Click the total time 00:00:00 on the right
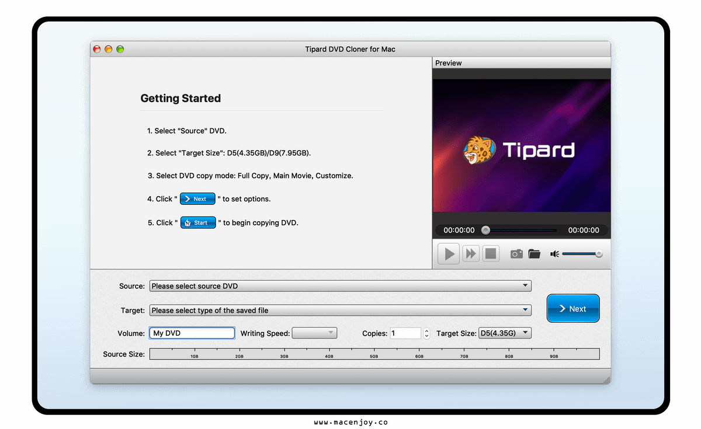 pyautogui.click(x=584, y=230)
